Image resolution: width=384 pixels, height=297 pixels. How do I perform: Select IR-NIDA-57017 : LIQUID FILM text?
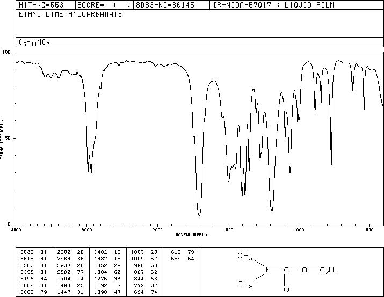[x=273, y=5]
